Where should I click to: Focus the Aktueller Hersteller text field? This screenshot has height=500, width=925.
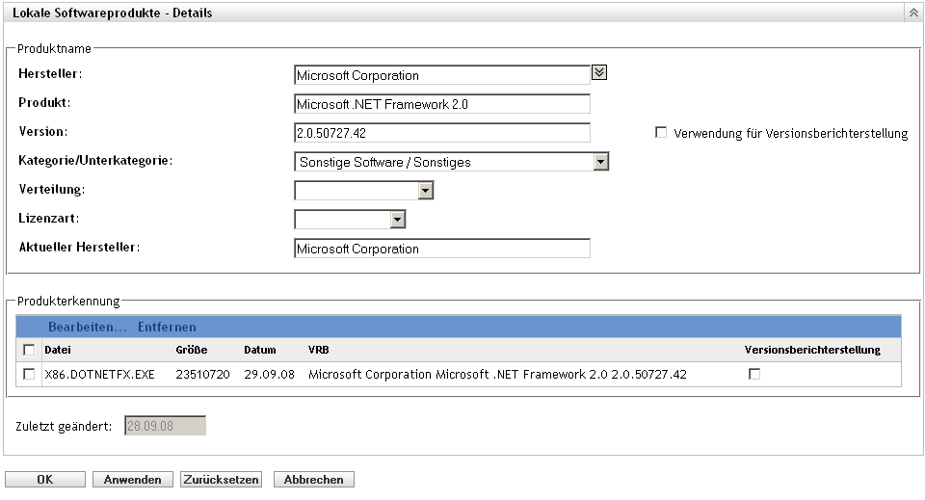[x=441, y=249]
